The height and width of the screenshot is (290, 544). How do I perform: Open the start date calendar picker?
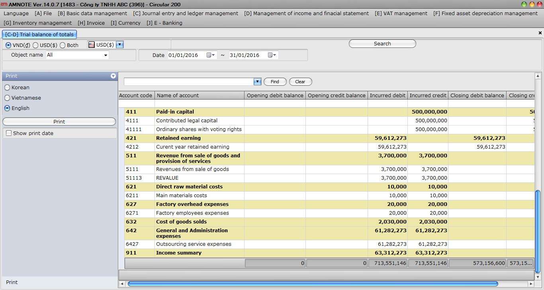click(211, 55)
